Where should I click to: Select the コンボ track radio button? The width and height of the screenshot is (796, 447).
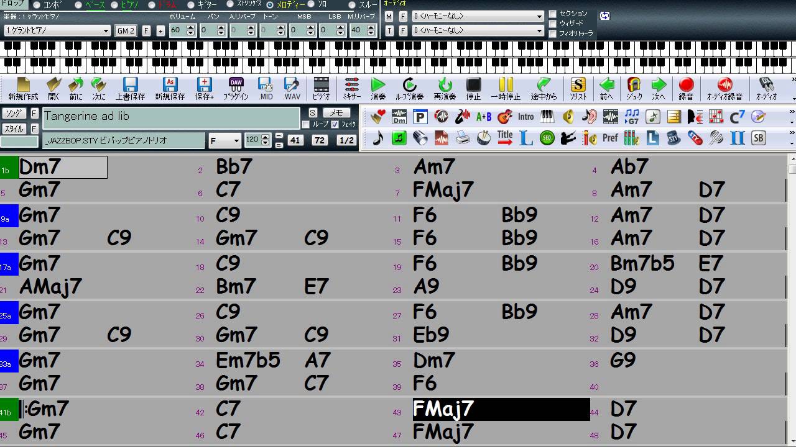[x=37, y=5]
